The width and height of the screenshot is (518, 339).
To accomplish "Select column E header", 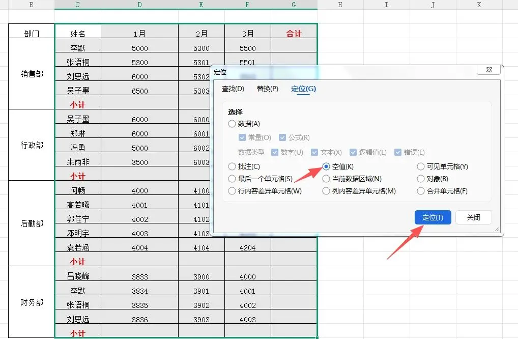I will click(x=202, y=5).
